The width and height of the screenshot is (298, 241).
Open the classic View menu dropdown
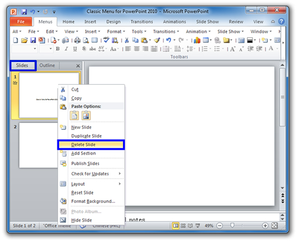(71, 32)
